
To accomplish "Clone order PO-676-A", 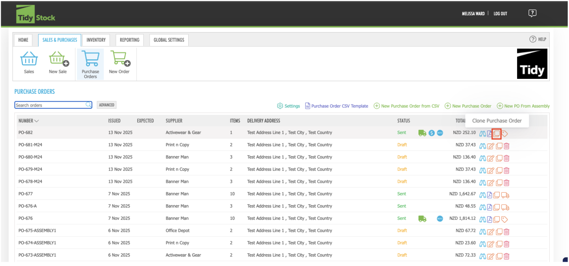I will point(497,208).
